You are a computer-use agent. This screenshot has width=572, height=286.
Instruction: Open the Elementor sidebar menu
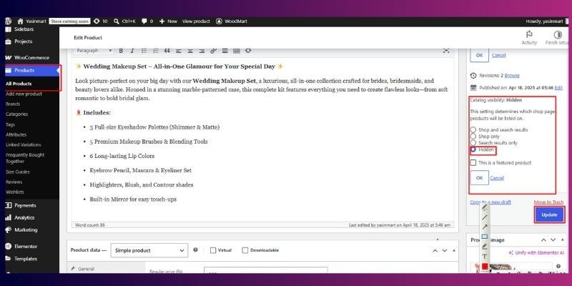click(21, 246)
